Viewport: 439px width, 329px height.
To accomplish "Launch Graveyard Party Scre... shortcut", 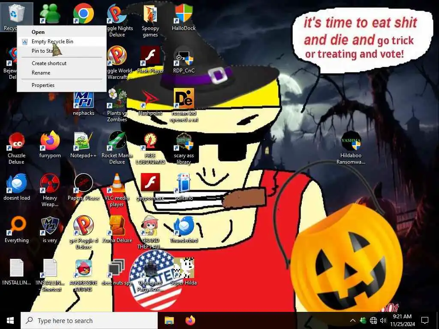I will [x=150, y=275].
